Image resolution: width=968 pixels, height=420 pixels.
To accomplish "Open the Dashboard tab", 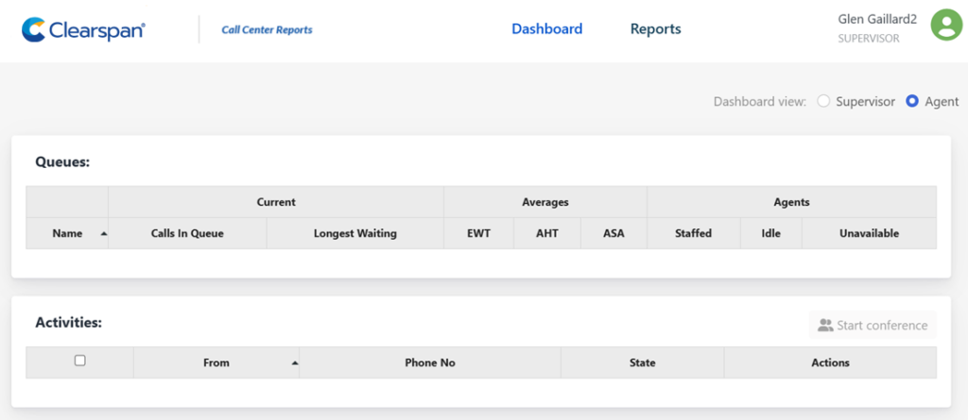I will click(546, 29).
